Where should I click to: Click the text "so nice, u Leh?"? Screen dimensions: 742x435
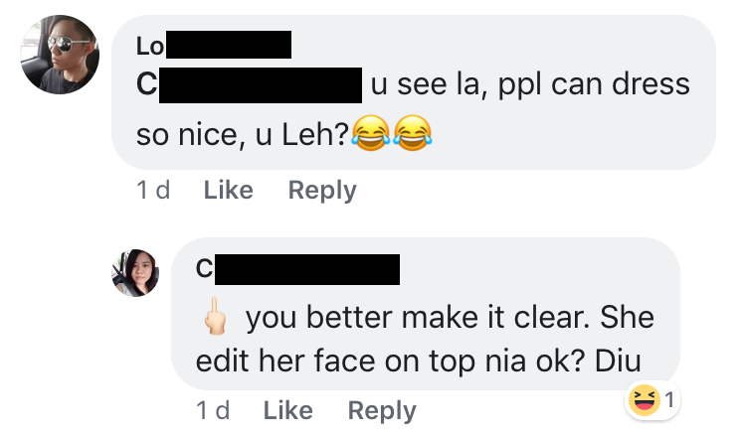point(242,133)
